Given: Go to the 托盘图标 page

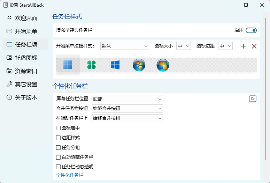Looking at the screenshot, I should pyautogui.click(x=25, y=58).
